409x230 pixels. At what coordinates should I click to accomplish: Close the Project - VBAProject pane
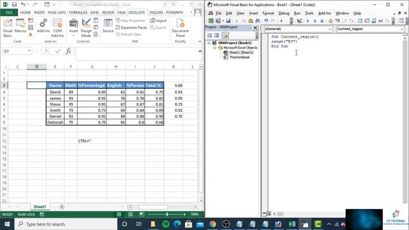255,27
